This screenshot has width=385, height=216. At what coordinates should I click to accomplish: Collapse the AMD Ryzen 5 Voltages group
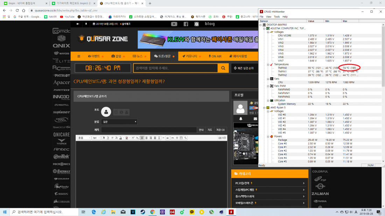coord(268,111)
